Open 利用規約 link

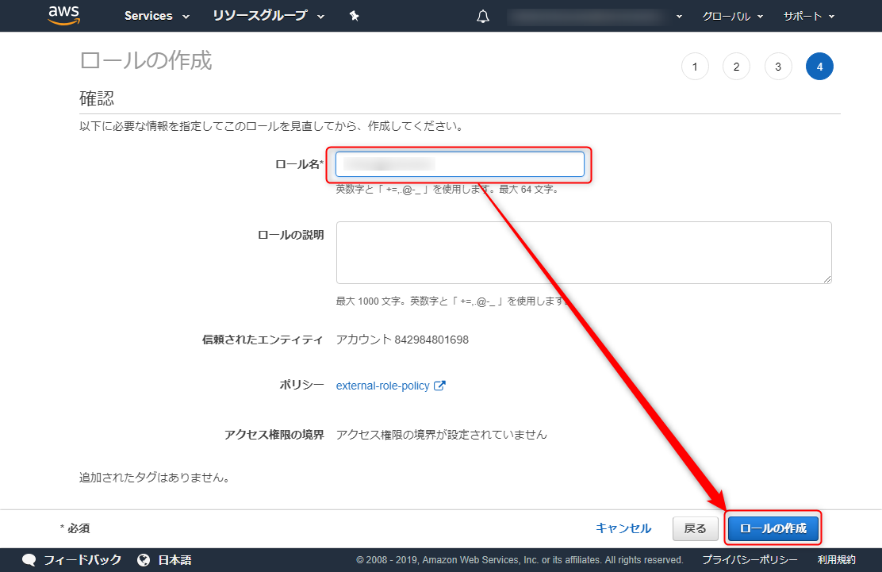837,560
